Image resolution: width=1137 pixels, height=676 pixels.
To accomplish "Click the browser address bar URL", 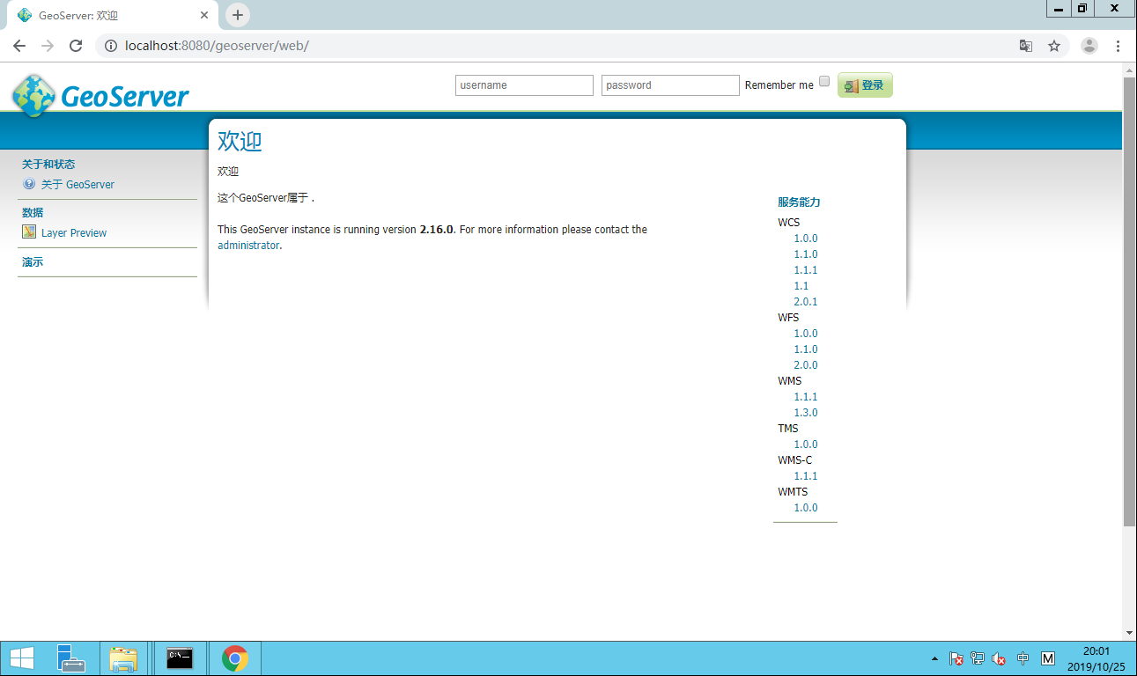I will (x=217, y=46).
